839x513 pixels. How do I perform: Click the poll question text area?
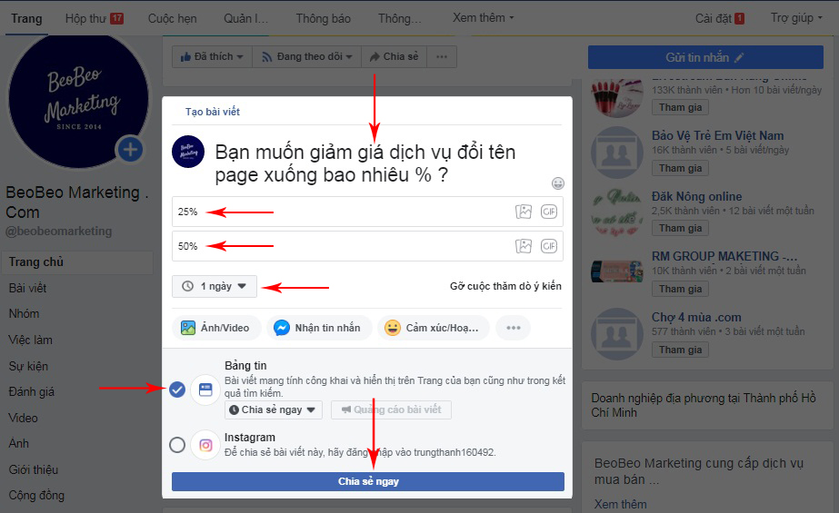365,163
